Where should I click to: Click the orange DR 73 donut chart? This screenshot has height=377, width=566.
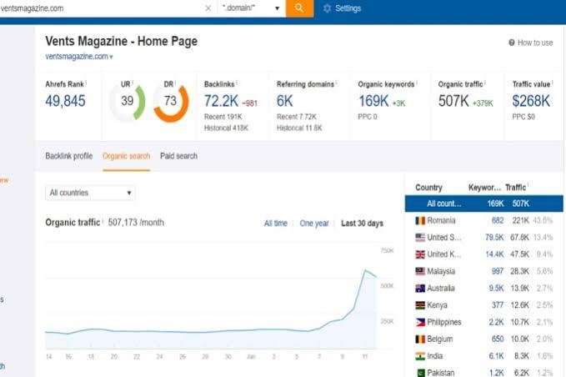pyautogui.click(x=171, y=102)
